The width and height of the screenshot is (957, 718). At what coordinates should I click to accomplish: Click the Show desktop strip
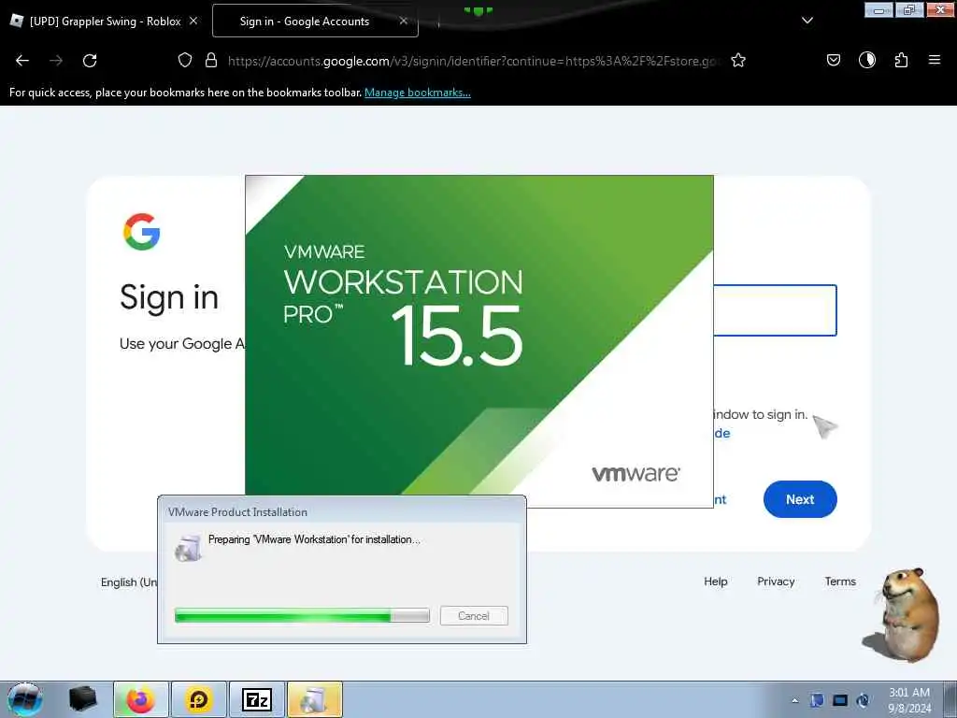tap(950, 699)
